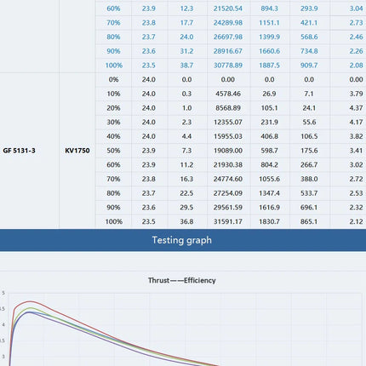
Task: Click the blue 60% throttle cell
Action: pos(113,9)
